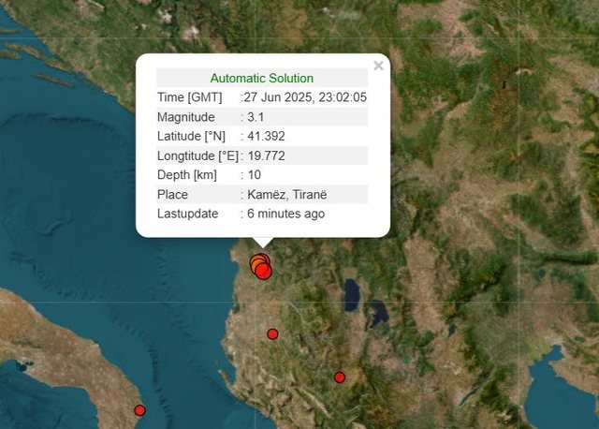599x429 pixels.
Task: Click the 'Lastupdate' label
Action: (x=187, y=214)
